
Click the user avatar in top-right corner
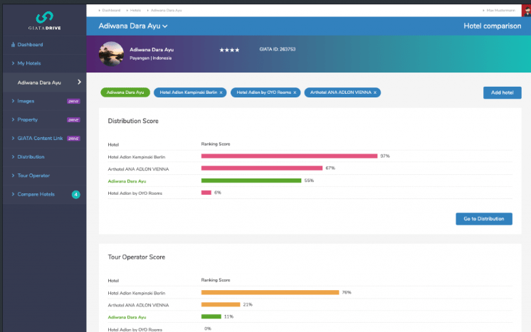tap(525, 9)
